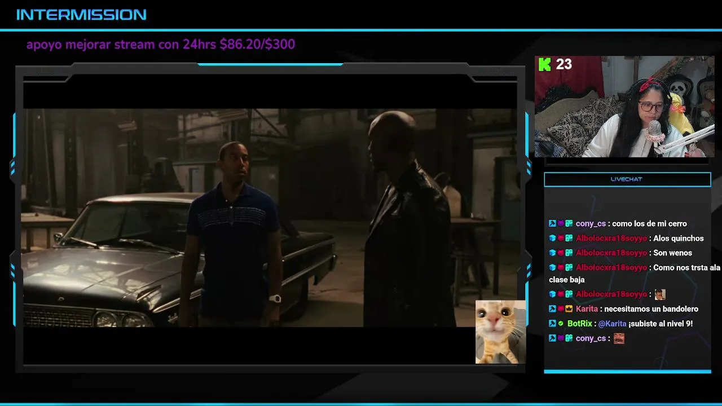The height and width of the screenshot is (406, 722).
Task: Click the GG badge on the 'Como nos trsta' row
Action: coord(569,268)
